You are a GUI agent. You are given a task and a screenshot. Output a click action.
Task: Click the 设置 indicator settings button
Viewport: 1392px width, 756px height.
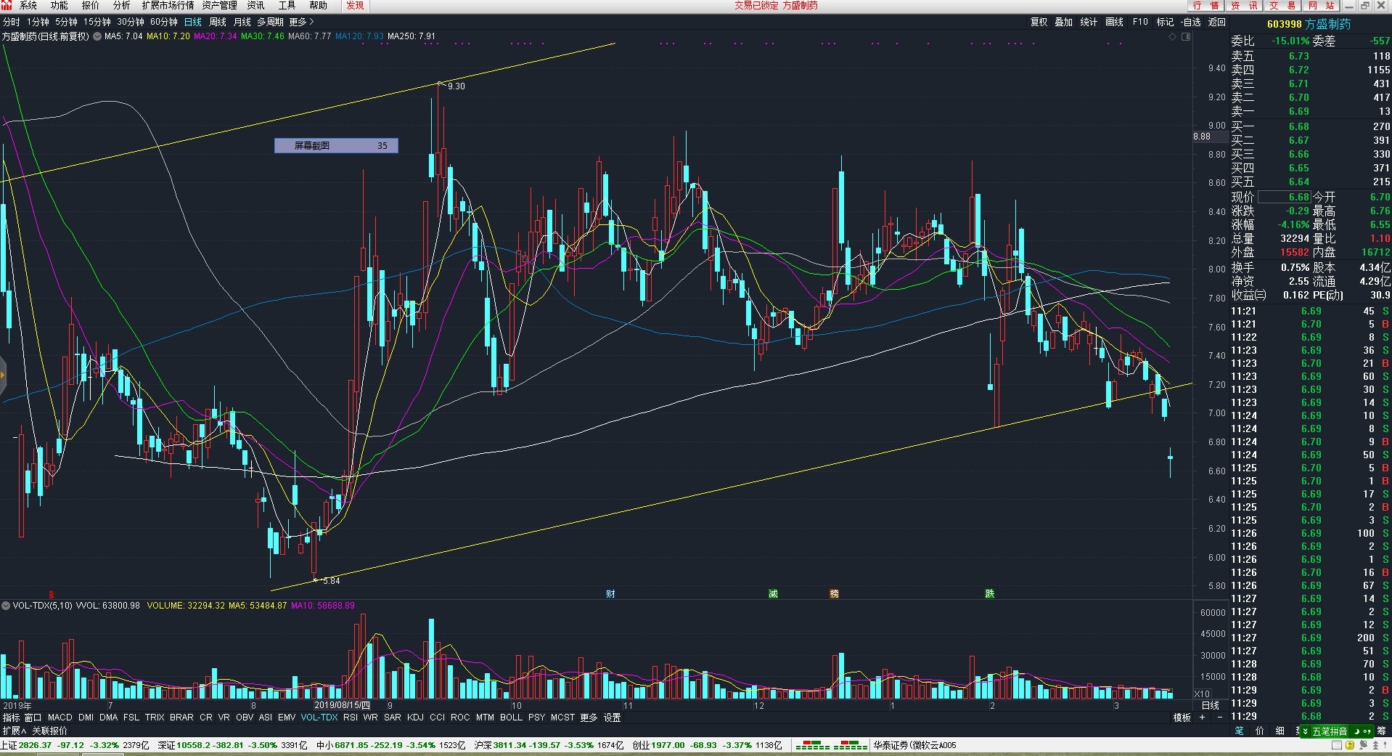pos(613,718)
